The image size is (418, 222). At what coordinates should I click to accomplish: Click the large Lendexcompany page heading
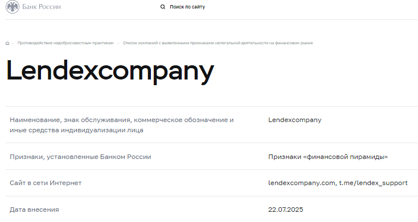[110, 71]
